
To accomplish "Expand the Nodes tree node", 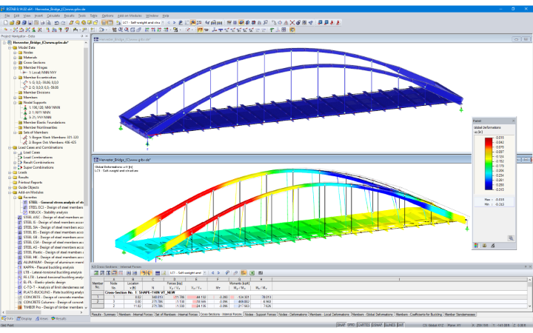I will click(15, 53).
